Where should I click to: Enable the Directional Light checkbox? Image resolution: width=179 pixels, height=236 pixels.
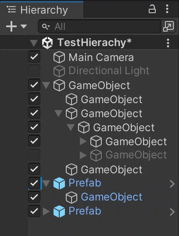(34, 71)
